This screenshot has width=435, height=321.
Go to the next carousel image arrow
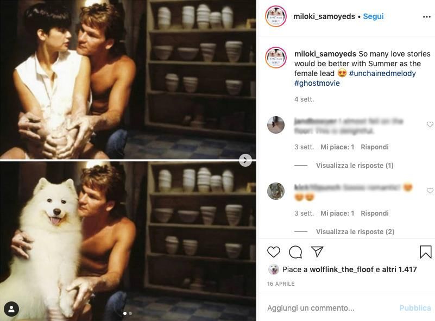tap(245, 160)
